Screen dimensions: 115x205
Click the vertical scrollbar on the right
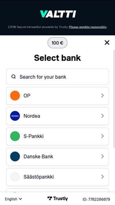pos(114,99)
